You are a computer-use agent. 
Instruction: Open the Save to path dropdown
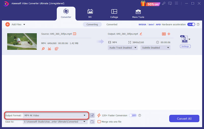click(x=84, y=122)
